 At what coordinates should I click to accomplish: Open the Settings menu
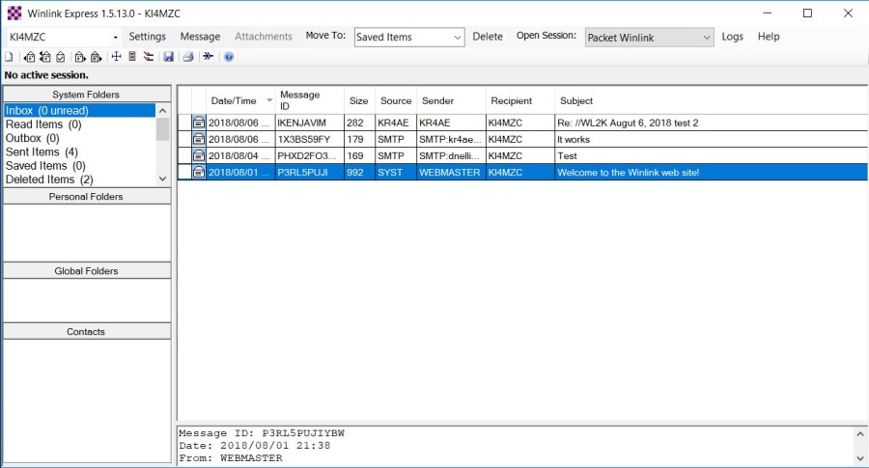click(148, 37)
